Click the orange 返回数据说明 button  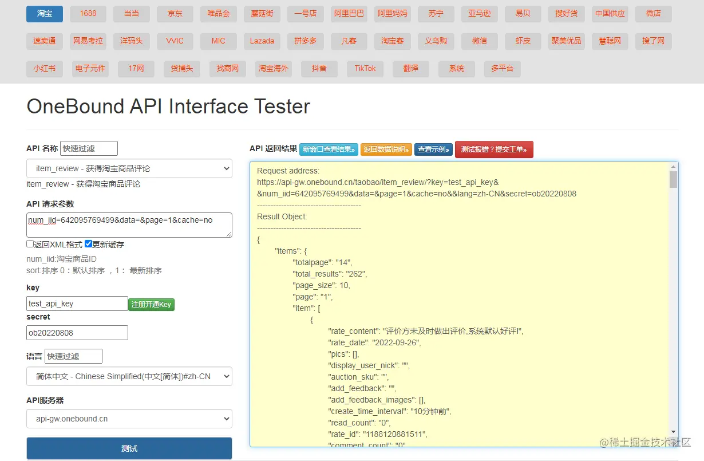pyautogui.click(x=386, y=149)
